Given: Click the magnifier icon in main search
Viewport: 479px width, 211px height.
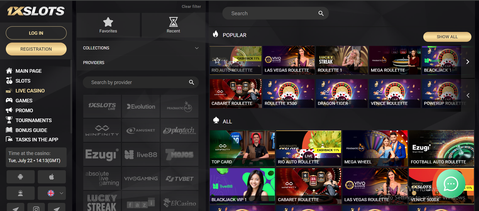Looking at the screenshot, I should pyautogui.click(x=321, y=13).
